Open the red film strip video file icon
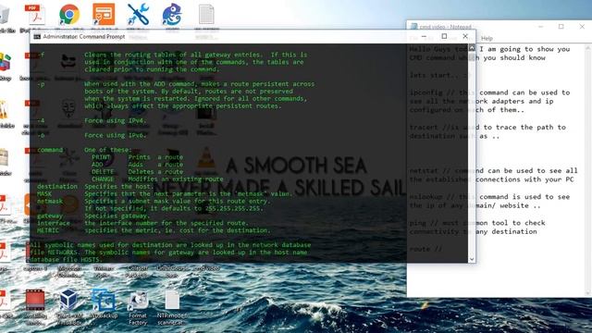592x333 pixels. pos(35,300)
